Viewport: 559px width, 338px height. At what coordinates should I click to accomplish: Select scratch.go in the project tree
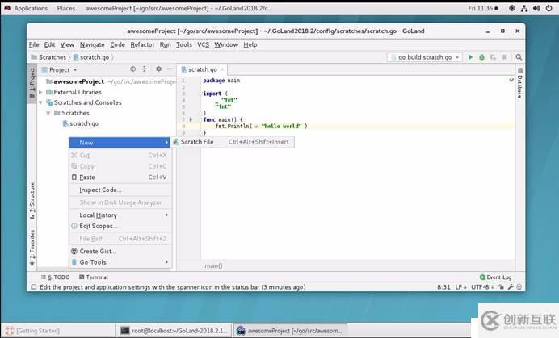pyautogui.click(x=81, y=123)
